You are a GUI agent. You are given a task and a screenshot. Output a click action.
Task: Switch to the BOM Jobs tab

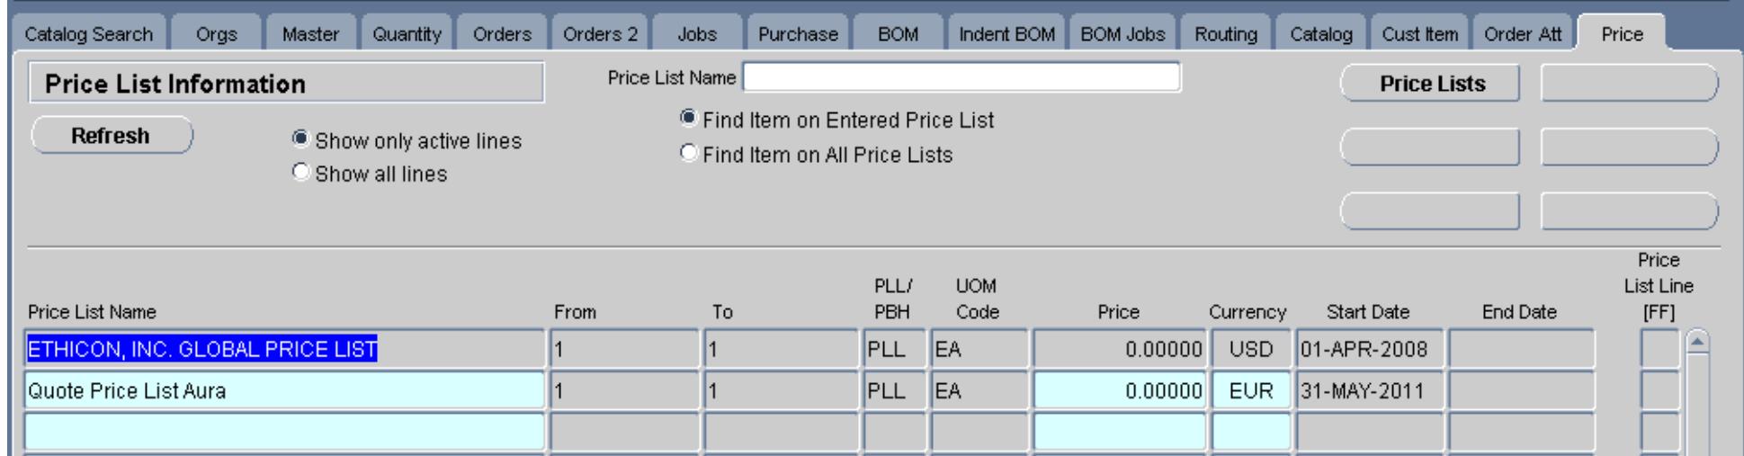point(1122,34)
